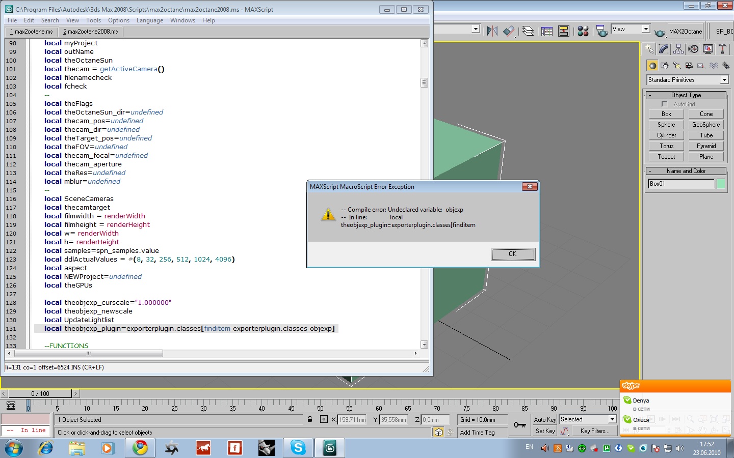Select the Cameras category icon
Screen dimensions: 734x458
pos(689,66)
